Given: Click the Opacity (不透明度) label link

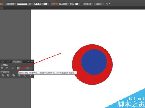Looking at the screenshot, I should coord(54,4).
